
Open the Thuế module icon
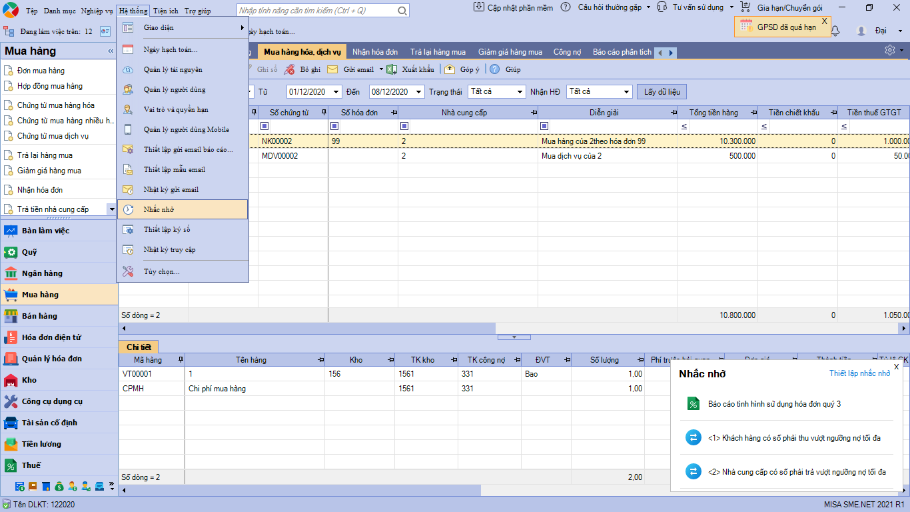(x=11, y=465)
